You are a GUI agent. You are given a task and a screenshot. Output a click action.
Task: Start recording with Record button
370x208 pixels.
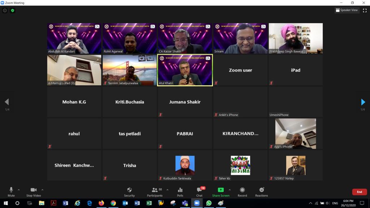tap(242, 192)
